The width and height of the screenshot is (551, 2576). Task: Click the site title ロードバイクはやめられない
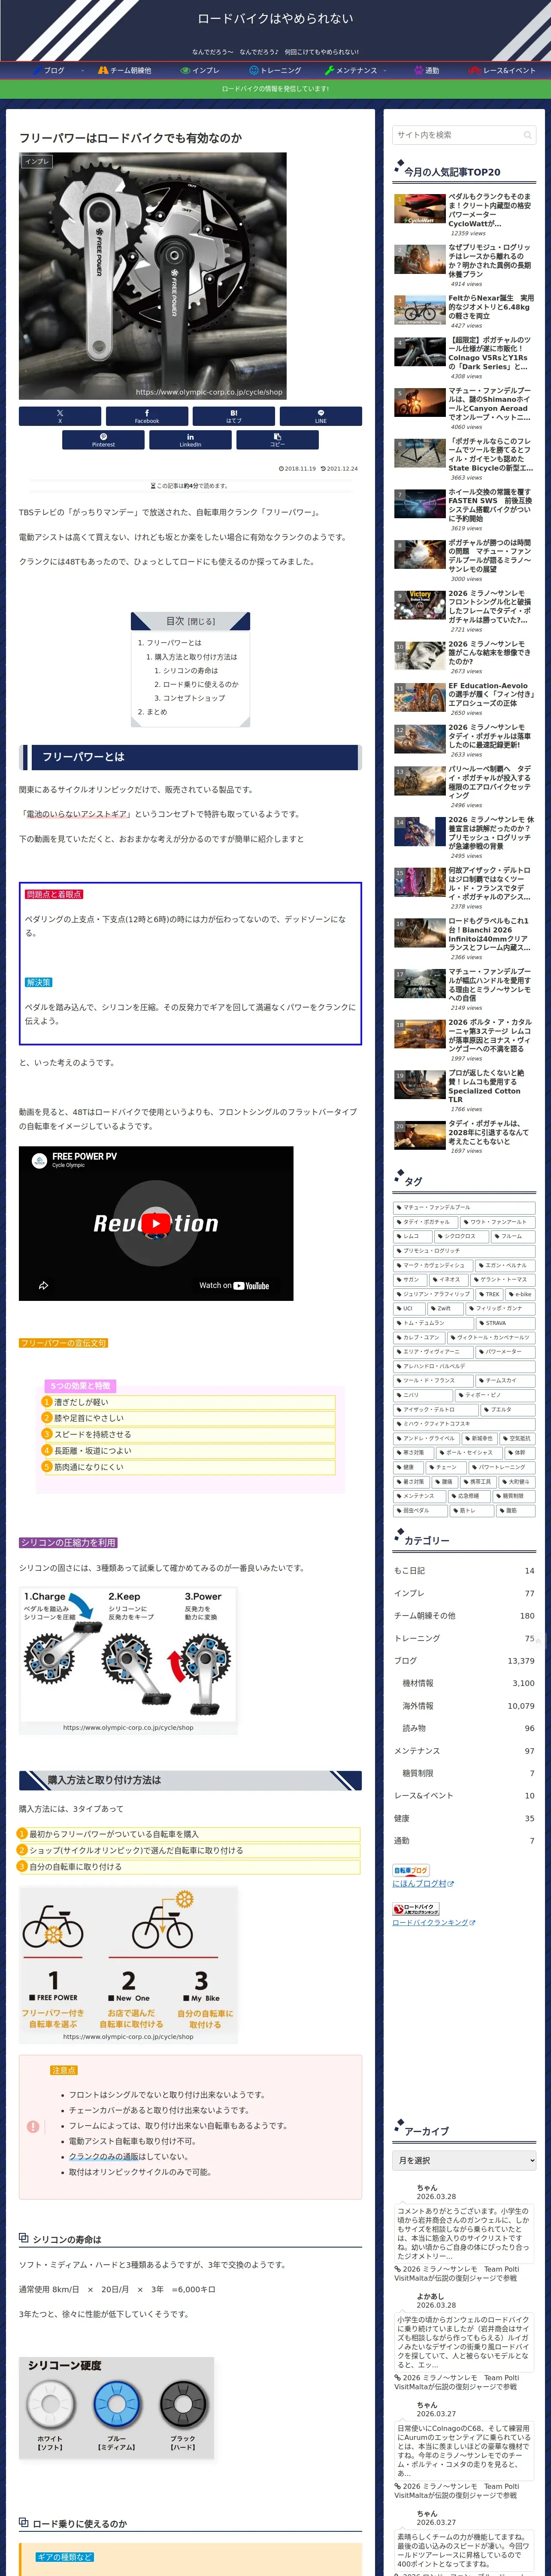click(275, 19)
